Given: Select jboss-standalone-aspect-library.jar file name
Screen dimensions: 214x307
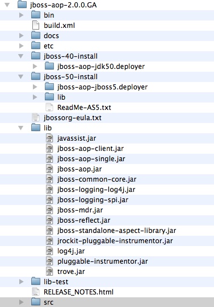Looking at the screenshot, I should [117, 231].
